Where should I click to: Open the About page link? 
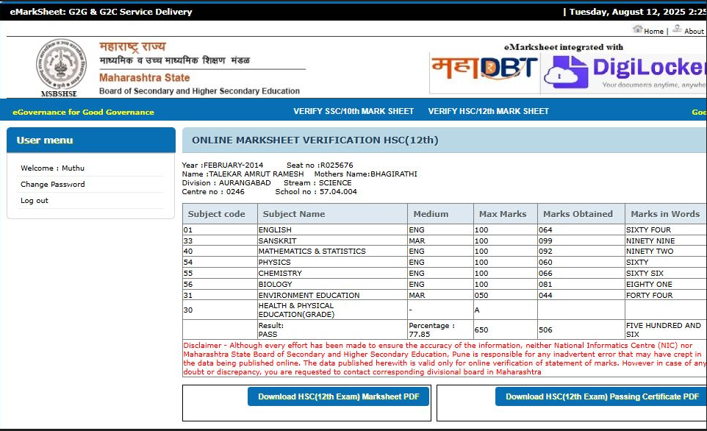tap(693, 32)
